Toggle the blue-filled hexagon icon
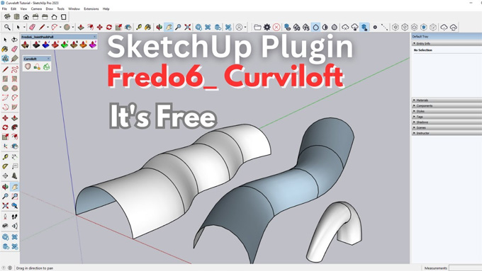 click(424, 28)
